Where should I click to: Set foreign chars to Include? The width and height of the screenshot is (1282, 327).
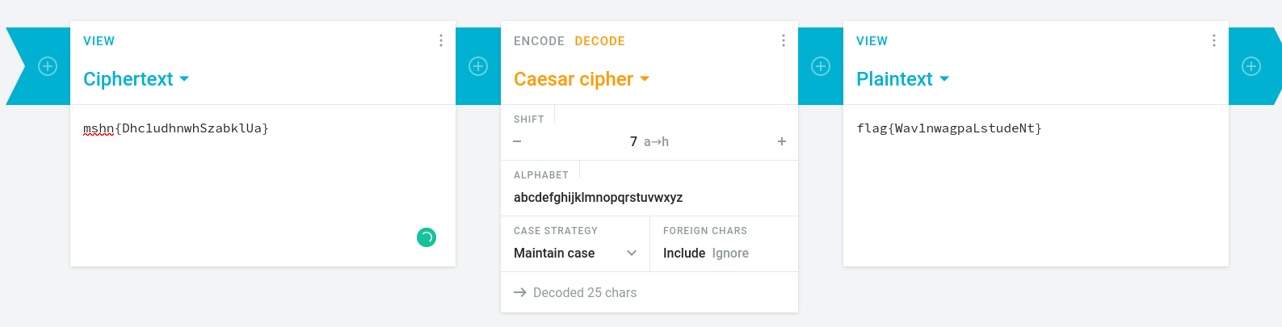684,253
